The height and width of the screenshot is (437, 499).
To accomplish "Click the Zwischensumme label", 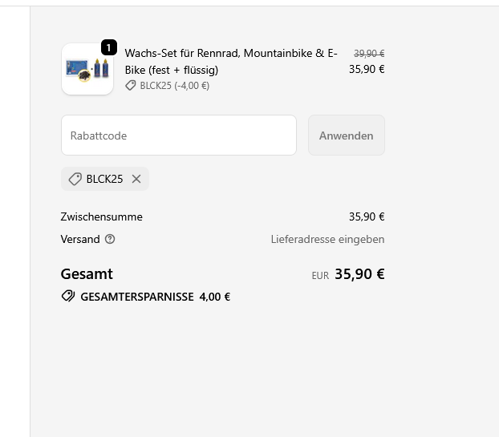I will coord(101,216).
